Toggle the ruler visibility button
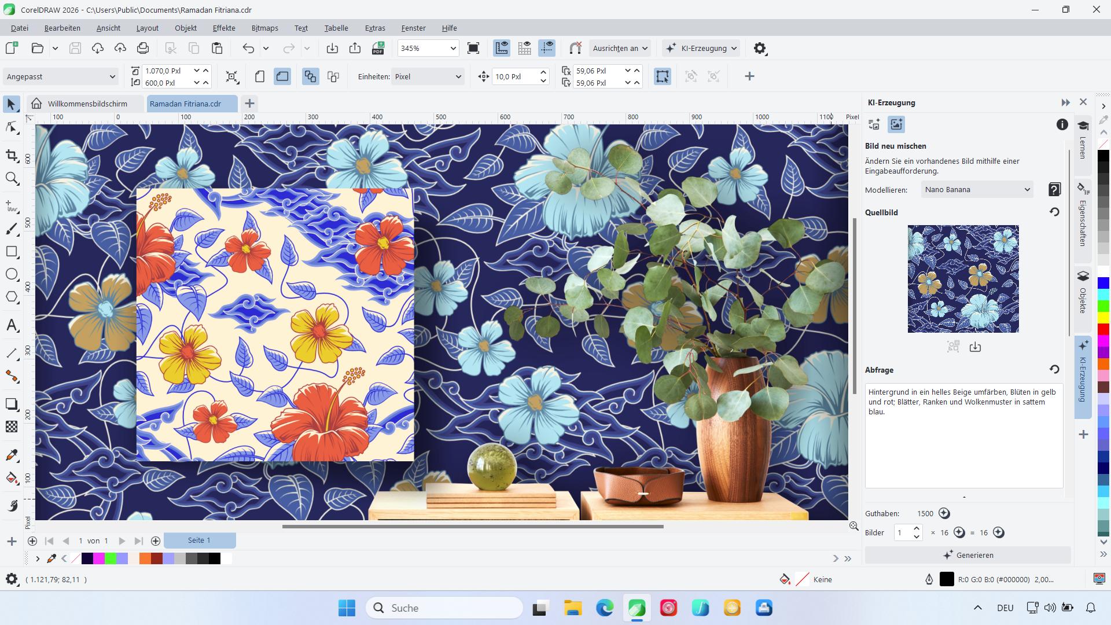The image size is (1111, 625). tap(502, 48)
